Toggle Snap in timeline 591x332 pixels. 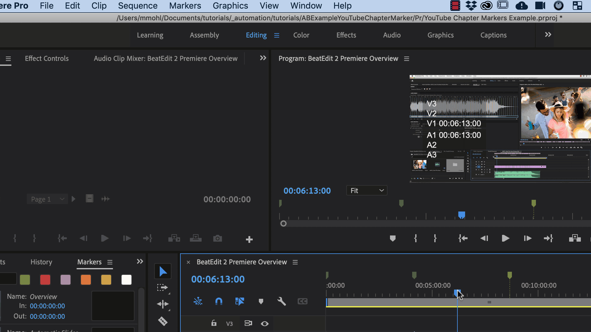(219, 301)
